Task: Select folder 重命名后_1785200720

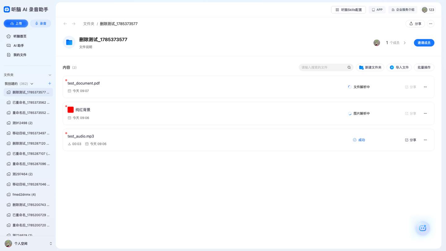Action: [x=28, y=225]
